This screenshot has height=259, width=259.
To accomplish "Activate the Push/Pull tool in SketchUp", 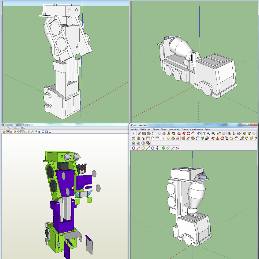I will click(x=178, y=133).
